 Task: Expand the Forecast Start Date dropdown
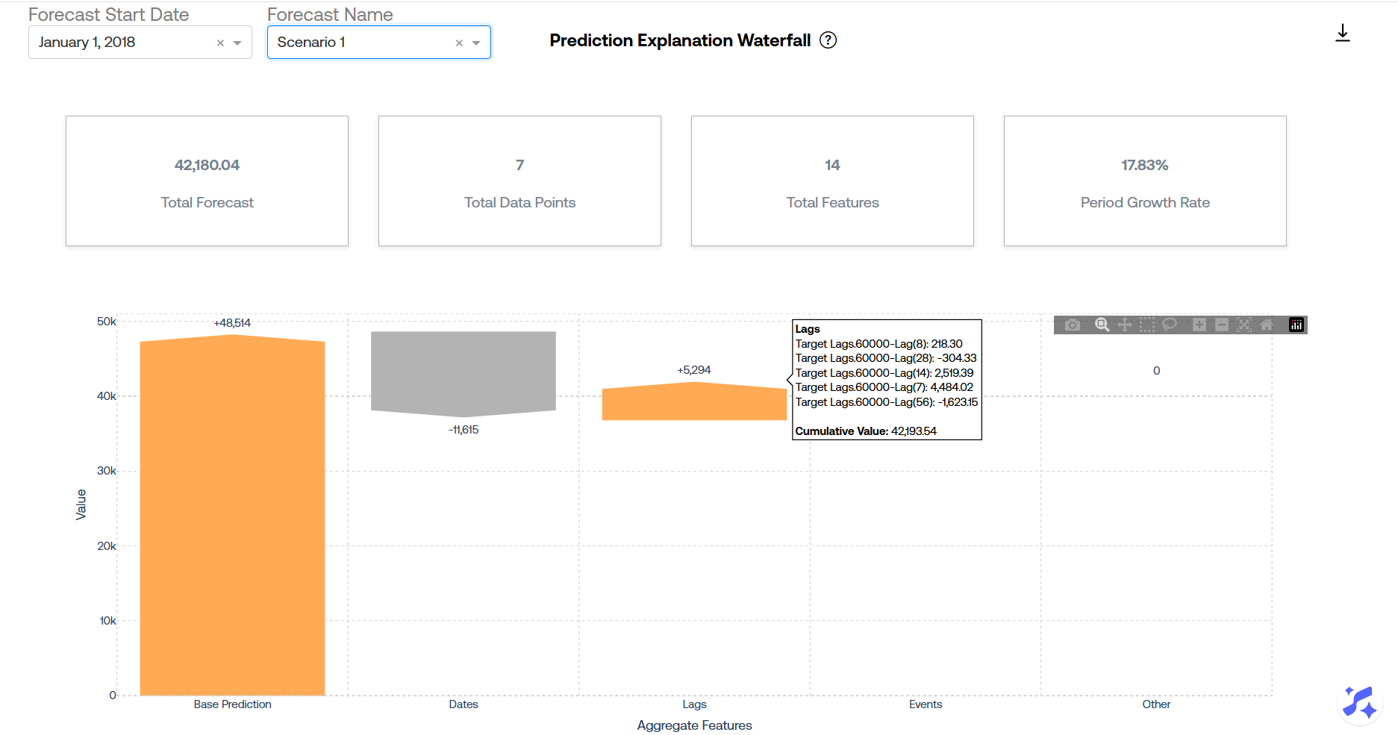237,43
